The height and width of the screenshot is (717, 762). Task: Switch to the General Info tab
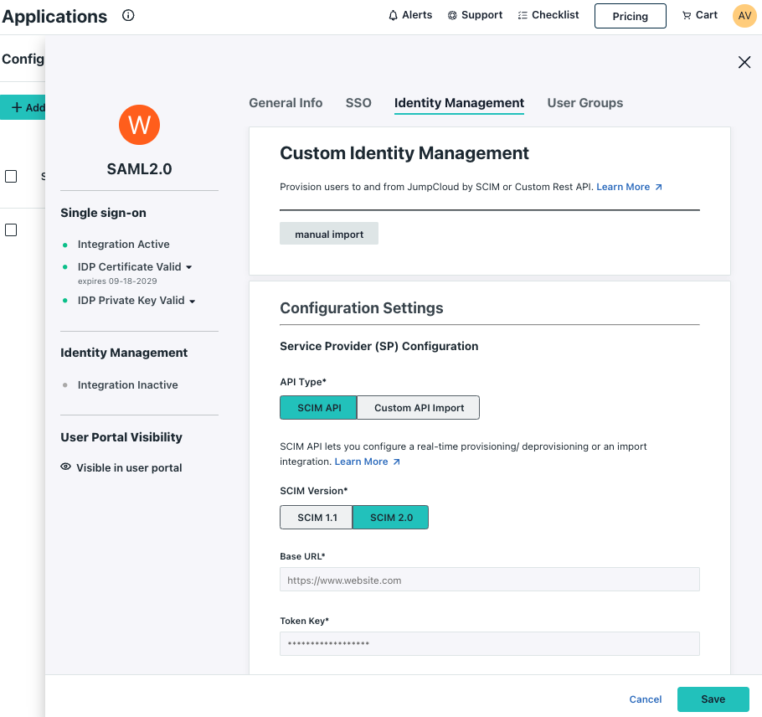click(286, 103)
